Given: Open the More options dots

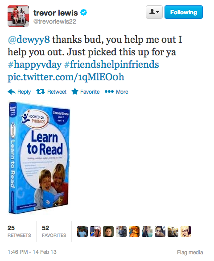Looking at the screenshot, I should click(109, 91).
